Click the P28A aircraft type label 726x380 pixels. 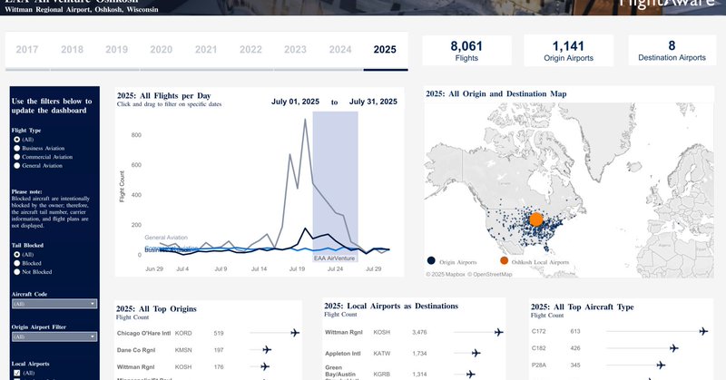539,365
